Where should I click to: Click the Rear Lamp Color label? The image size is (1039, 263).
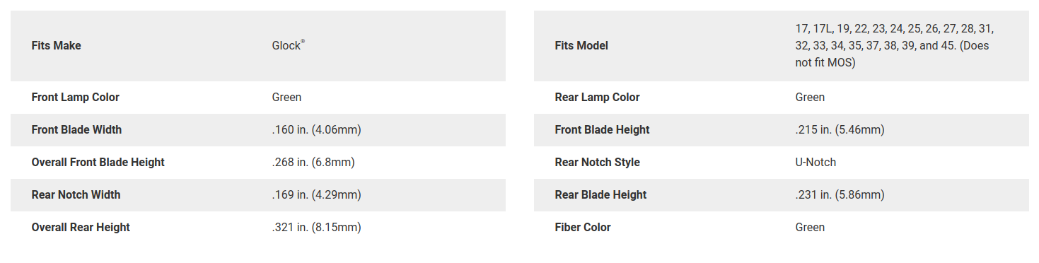click(598, 98)
